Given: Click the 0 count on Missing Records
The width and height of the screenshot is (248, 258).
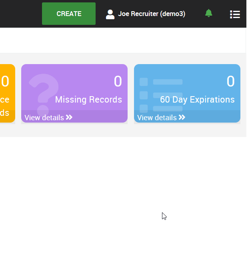Looking at the screenshot, I should [x=118, y=81].
